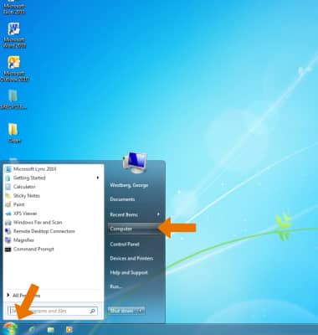
Task: Open the Run... dialog
Action: tap(116, 286)
